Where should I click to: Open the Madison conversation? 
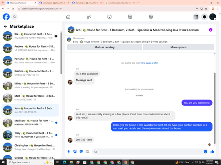[30, 122]
